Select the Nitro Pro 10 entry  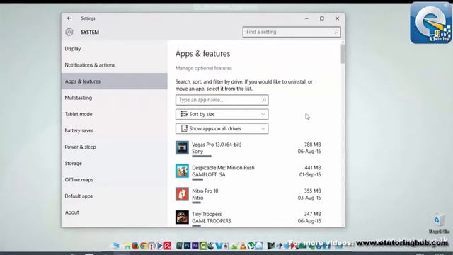point(248,195)
